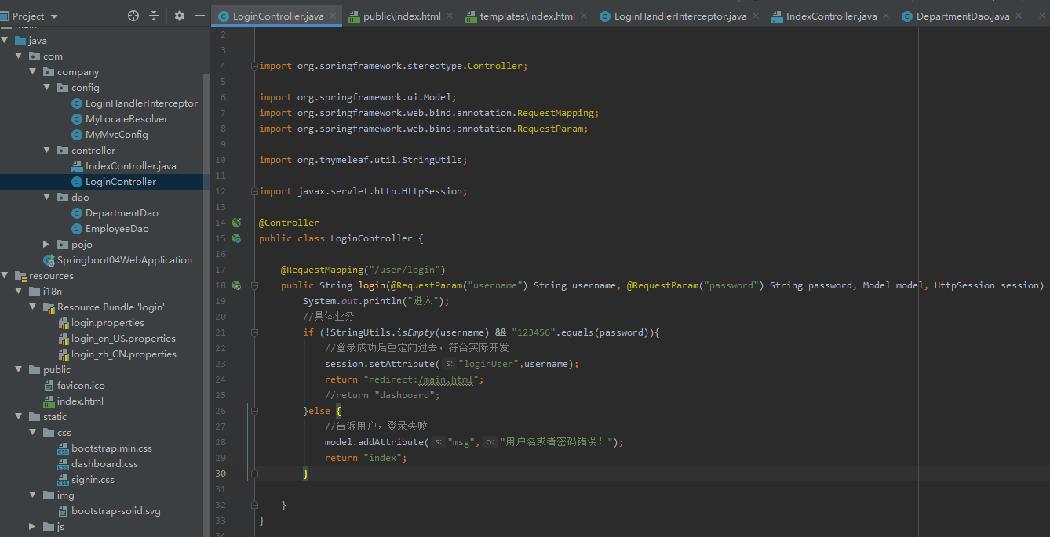This screenshot has width=1050, height=537.
Task: Collapse the controller package
Action: click(47, 151)
